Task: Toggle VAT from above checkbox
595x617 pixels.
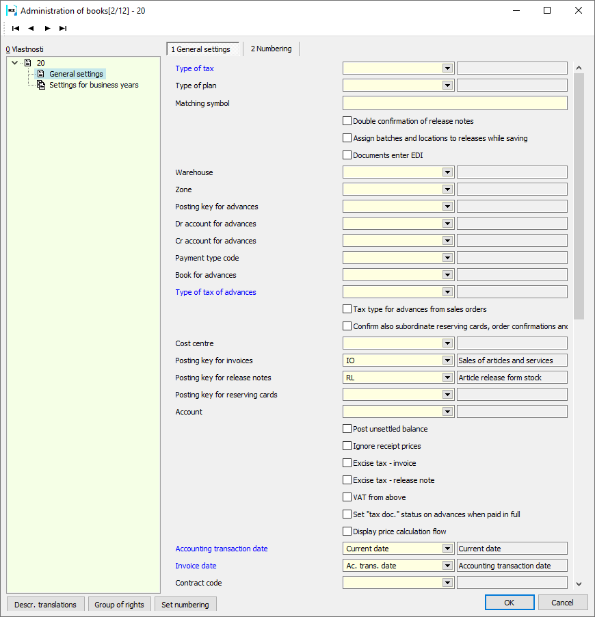Action: [x=347, y=497]
